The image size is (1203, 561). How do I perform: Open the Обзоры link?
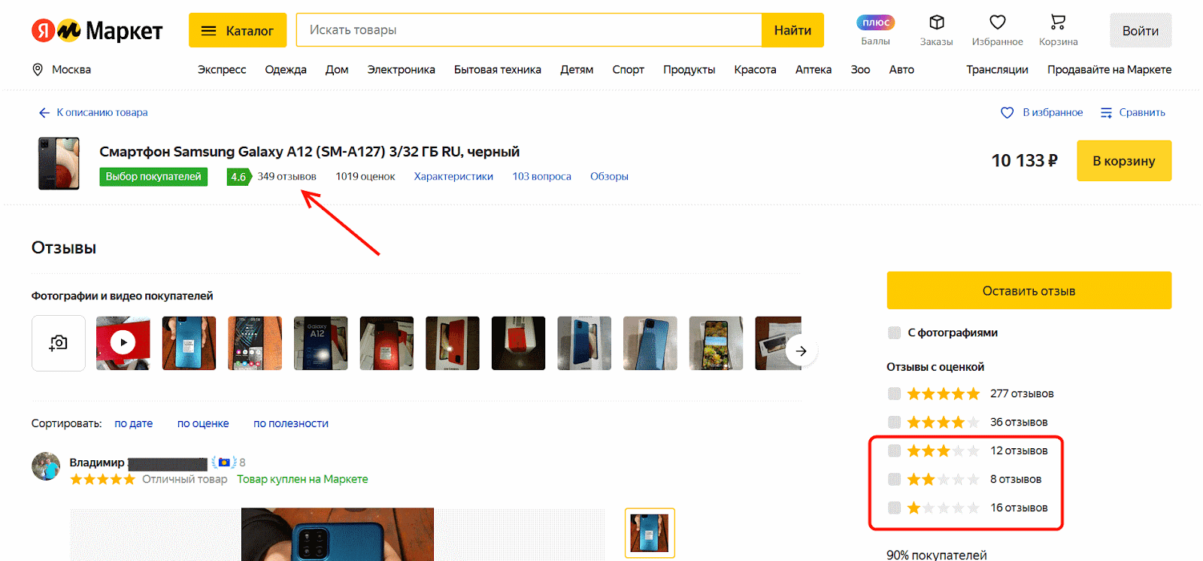(x=609, y=177)
